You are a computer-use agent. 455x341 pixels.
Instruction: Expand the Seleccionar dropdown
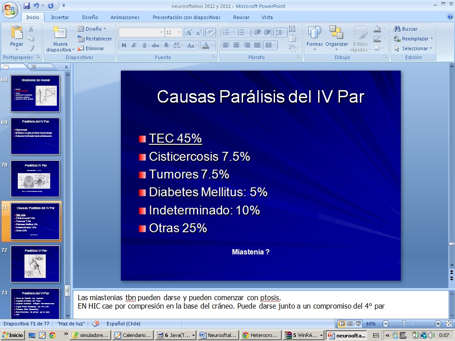point(431,48)
